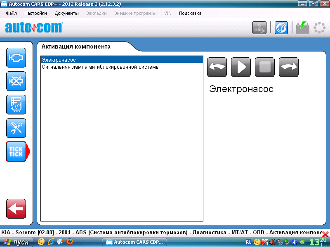Start component activation with play button
The height and width of the screenshot is (247, 330).
tap(241, 67)
